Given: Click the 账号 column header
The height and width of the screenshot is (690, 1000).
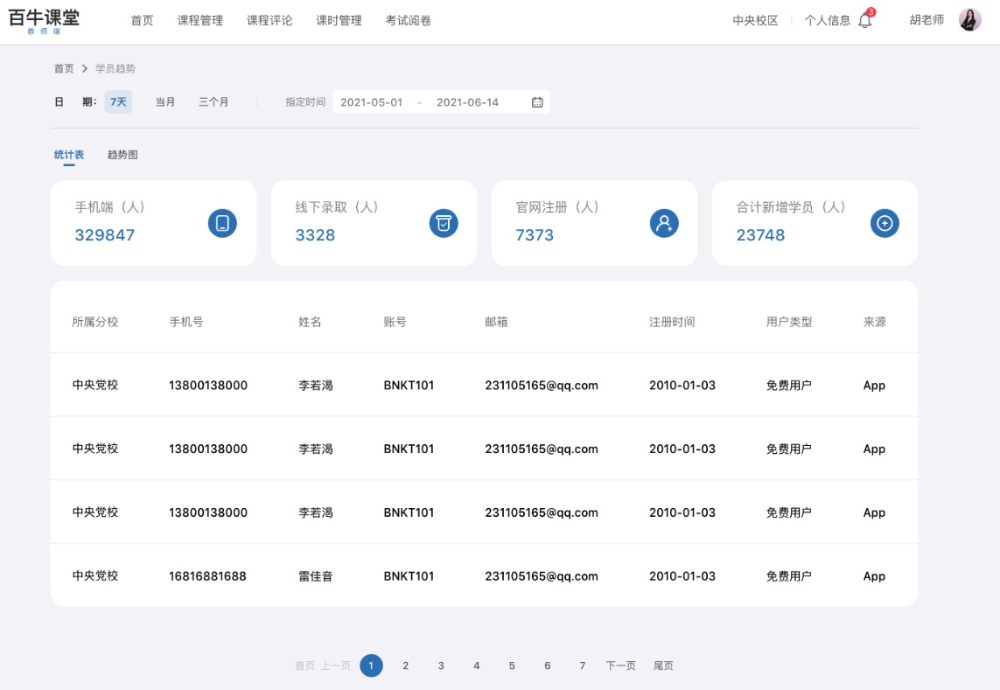Looking at the screenshot, I should pyautogui.click(x=395, y=322).
